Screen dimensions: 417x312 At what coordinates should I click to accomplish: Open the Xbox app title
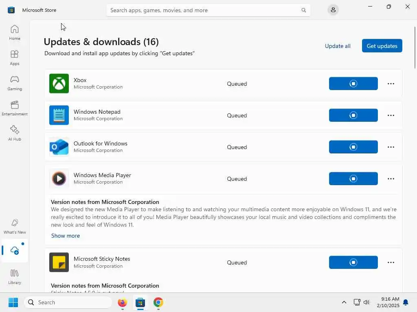point(80,80)
